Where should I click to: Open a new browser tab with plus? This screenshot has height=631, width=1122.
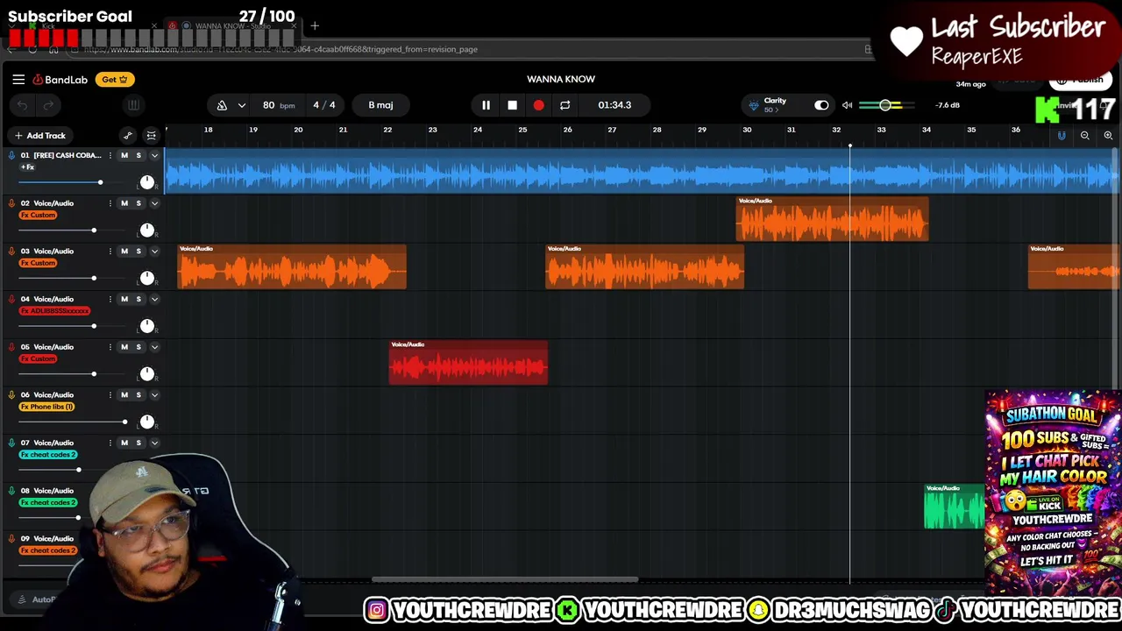[x=315, y=26]
